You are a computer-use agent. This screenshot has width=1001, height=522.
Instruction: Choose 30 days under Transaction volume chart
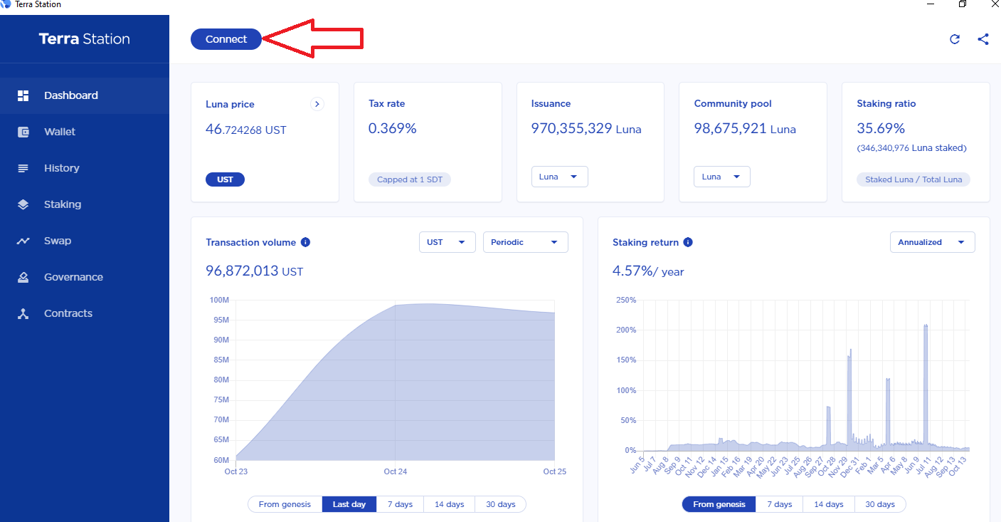click(500, 504)
